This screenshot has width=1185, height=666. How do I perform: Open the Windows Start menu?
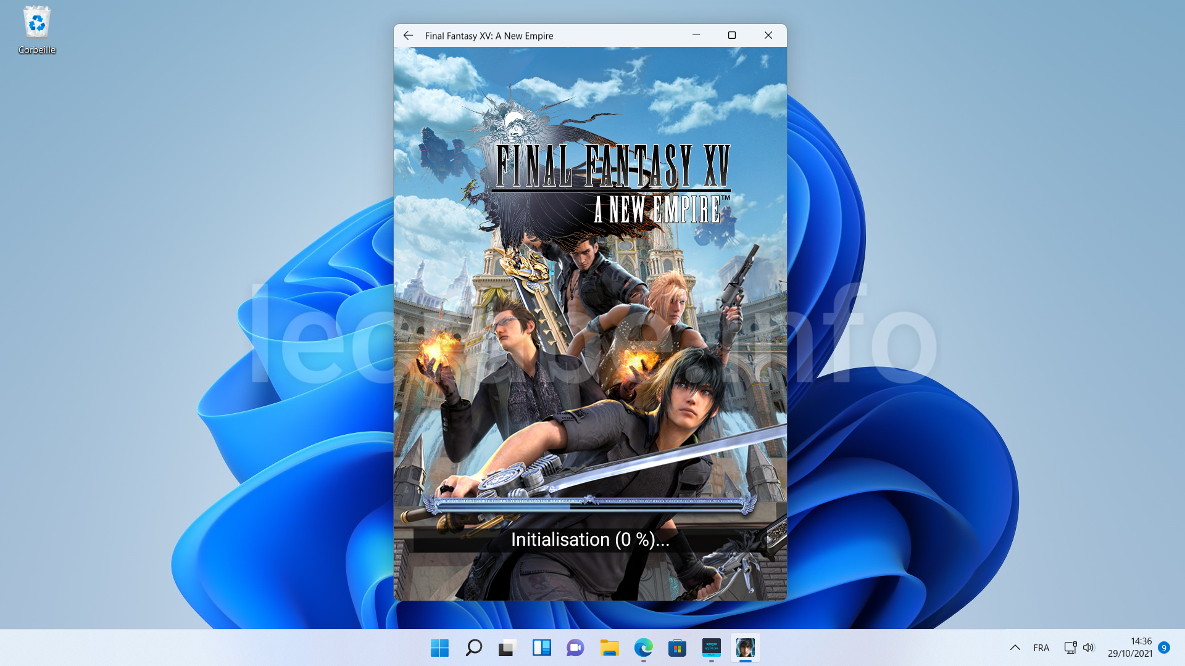click(x=439, y=647)
